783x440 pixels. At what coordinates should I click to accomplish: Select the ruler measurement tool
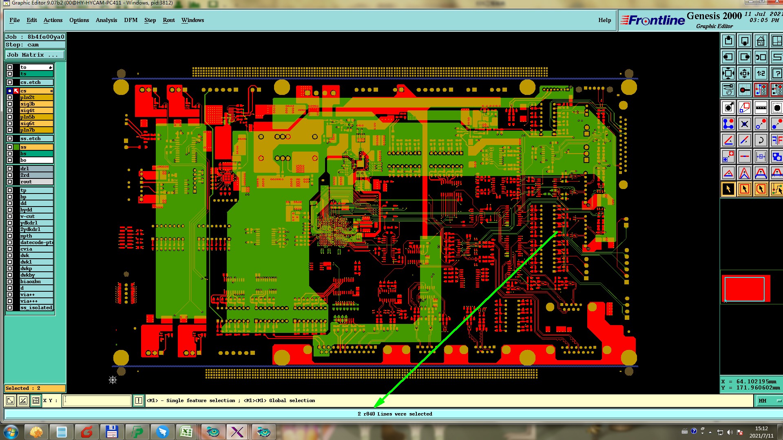pos(761,108)
